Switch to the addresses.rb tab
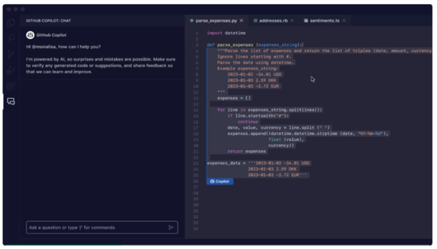This screenshot has height=249, width=437. pyautogui.click(x=273, y=20)
